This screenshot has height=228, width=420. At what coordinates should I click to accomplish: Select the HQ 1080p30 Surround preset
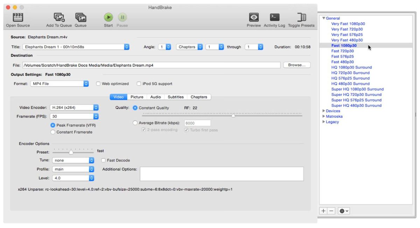coord(351,67)
